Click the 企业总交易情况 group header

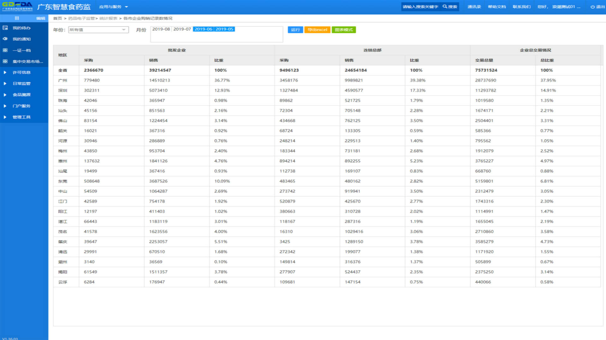point(536,50)
